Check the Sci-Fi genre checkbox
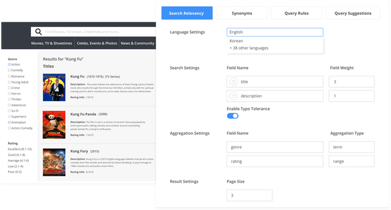The width and height of the screenshot is (391, 210). [x=9, y=111]
